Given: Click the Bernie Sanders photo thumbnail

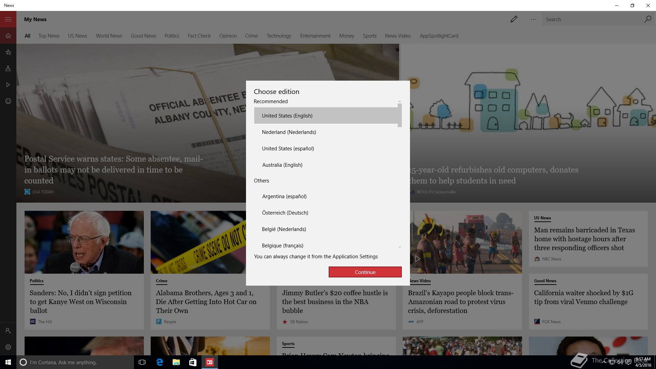Looking at the screenshot, I should click(x=84, y=242).
